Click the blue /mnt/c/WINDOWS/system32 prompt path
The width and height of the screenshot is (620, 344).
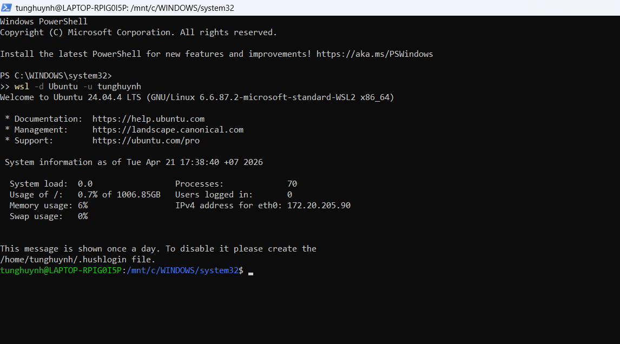click(182, 270)
